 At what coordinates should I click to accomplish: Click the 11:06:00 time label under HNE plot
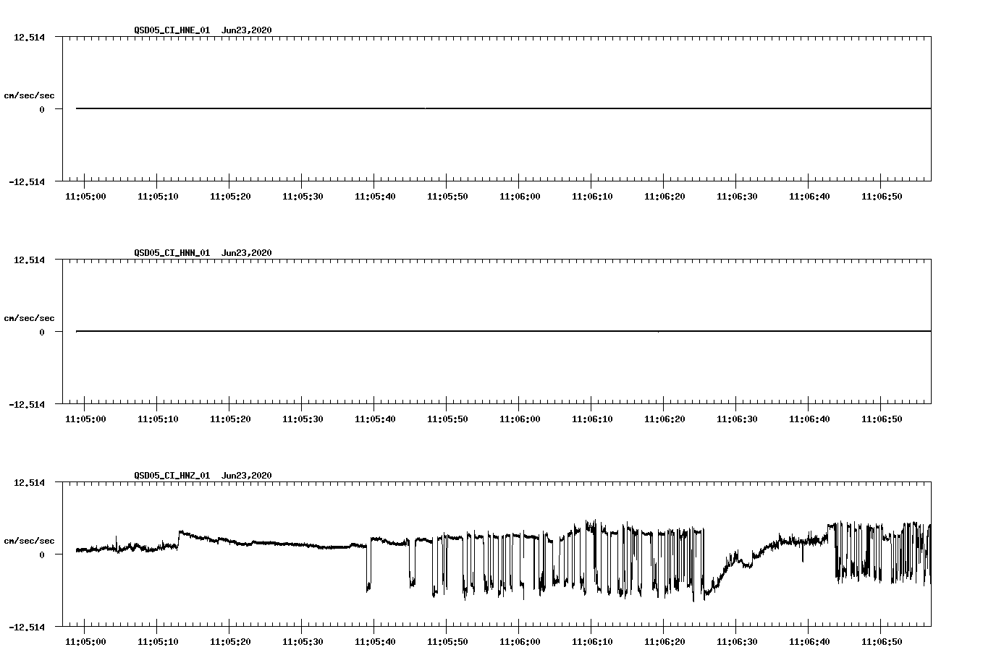pos(520,197)
